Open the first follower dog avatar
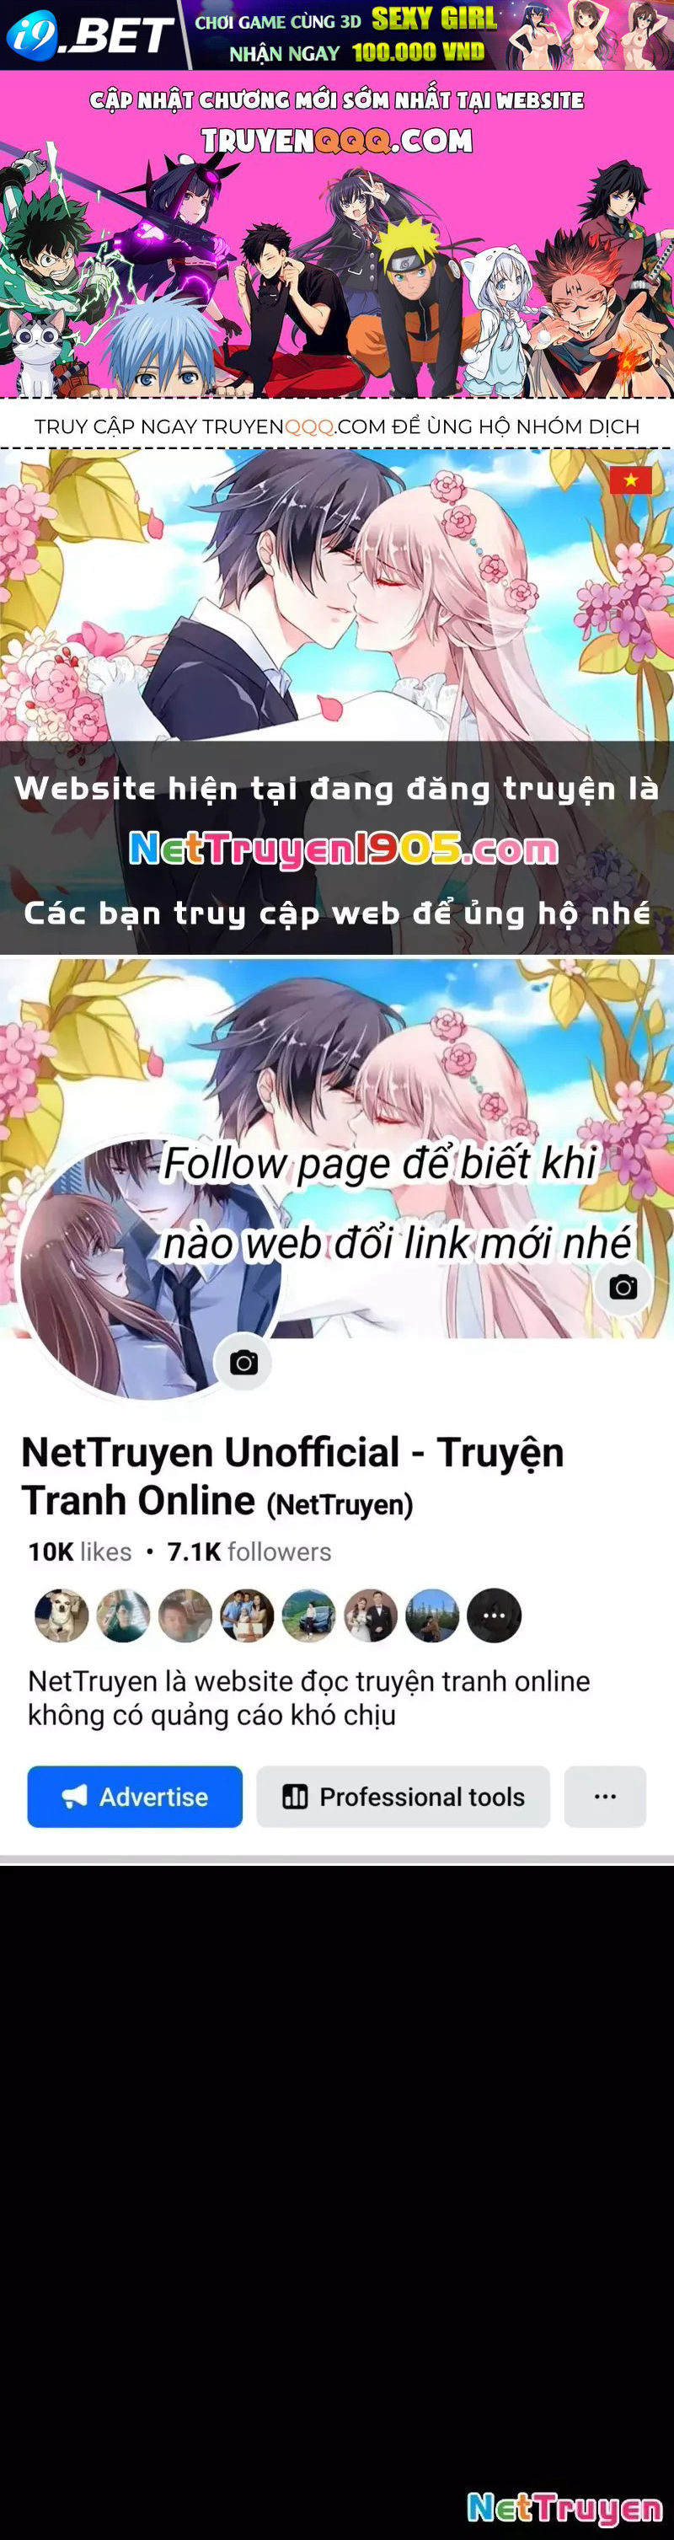The width and height of the screenshot is (674, 2540). click(x=62, y=1616)
